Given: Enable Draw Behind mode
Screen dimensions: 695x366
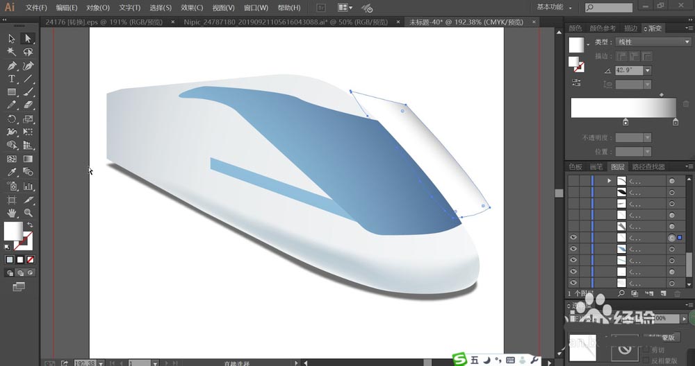Looking at the screenshot, I should click(20, 273).
